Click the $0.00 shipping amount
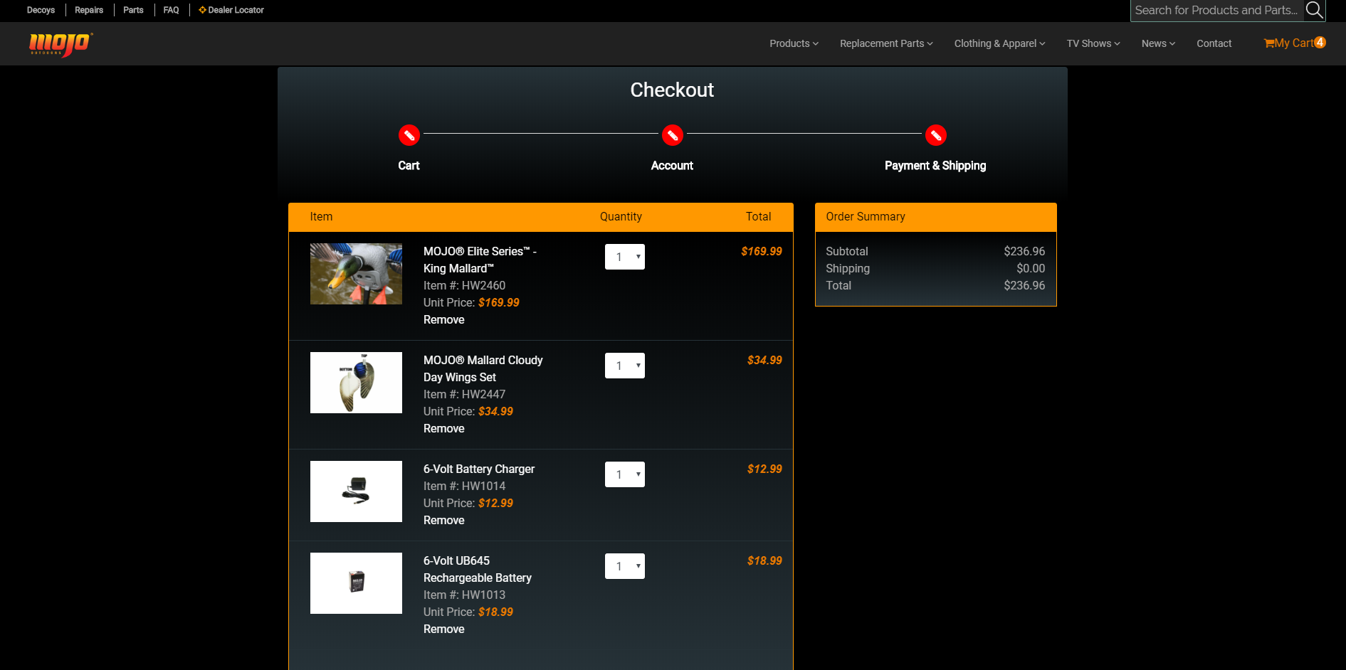This screenshot has height=670, width=1346. coord(1031,269)
